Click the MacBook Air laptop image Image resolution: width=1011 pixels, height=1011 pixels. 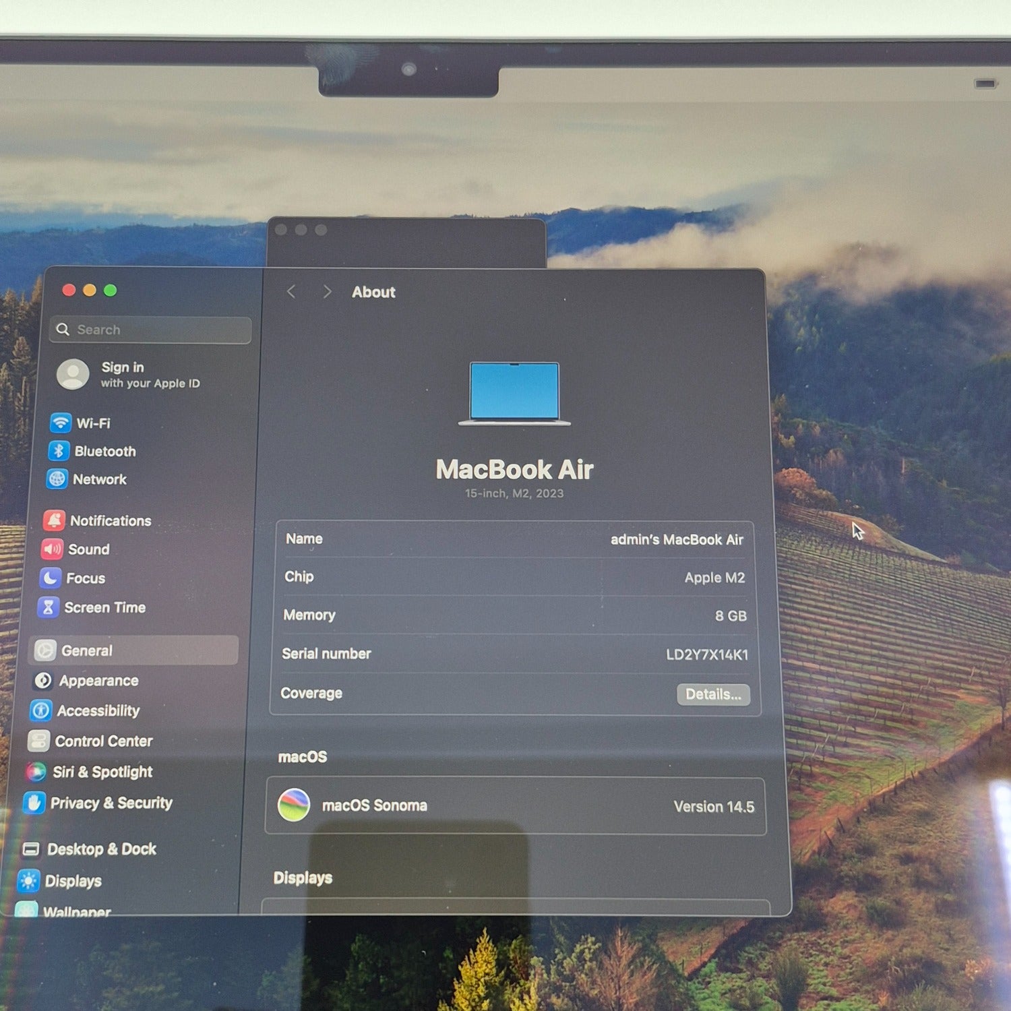514,394
